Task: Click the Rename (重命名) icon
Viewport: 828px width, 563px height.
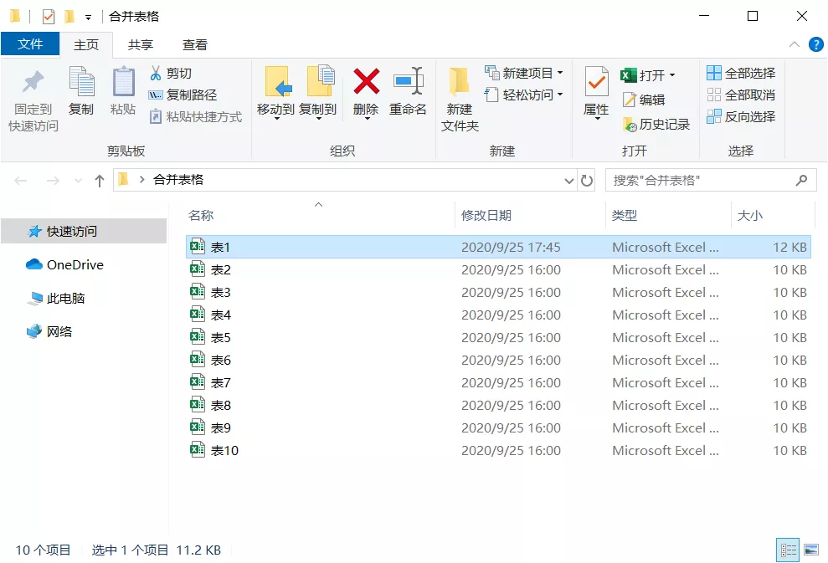Action: pos(409,81)
